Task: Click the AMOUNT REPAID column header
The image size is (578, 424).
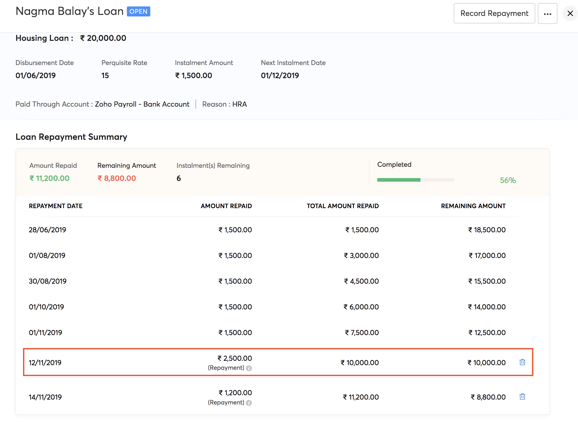Action: point(226,206)
